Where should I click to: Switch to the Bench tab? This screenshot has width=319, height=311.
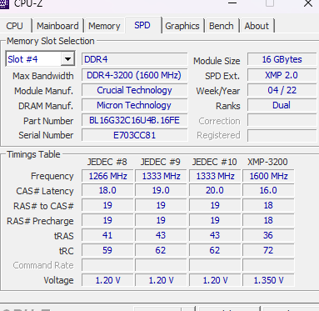point(222,26)
